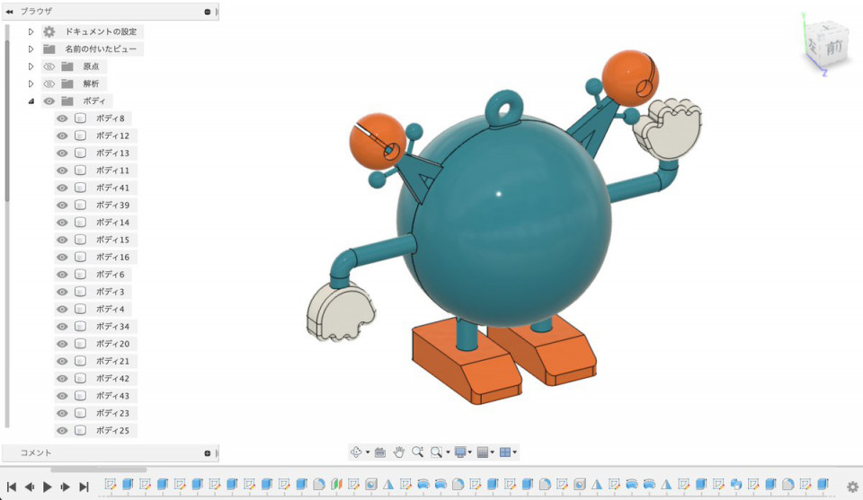The width and height of the screenshot is (863, 500).
Task: Play the timeline history
Action: pyautogui.click(x=48, y=487)
